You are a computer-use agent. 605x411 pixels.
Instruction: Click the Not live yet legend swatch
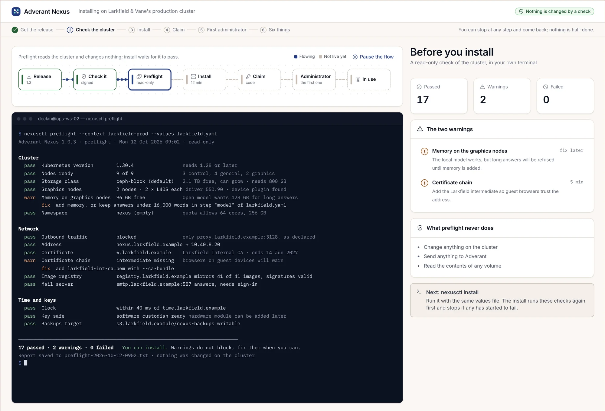point(320,57)
